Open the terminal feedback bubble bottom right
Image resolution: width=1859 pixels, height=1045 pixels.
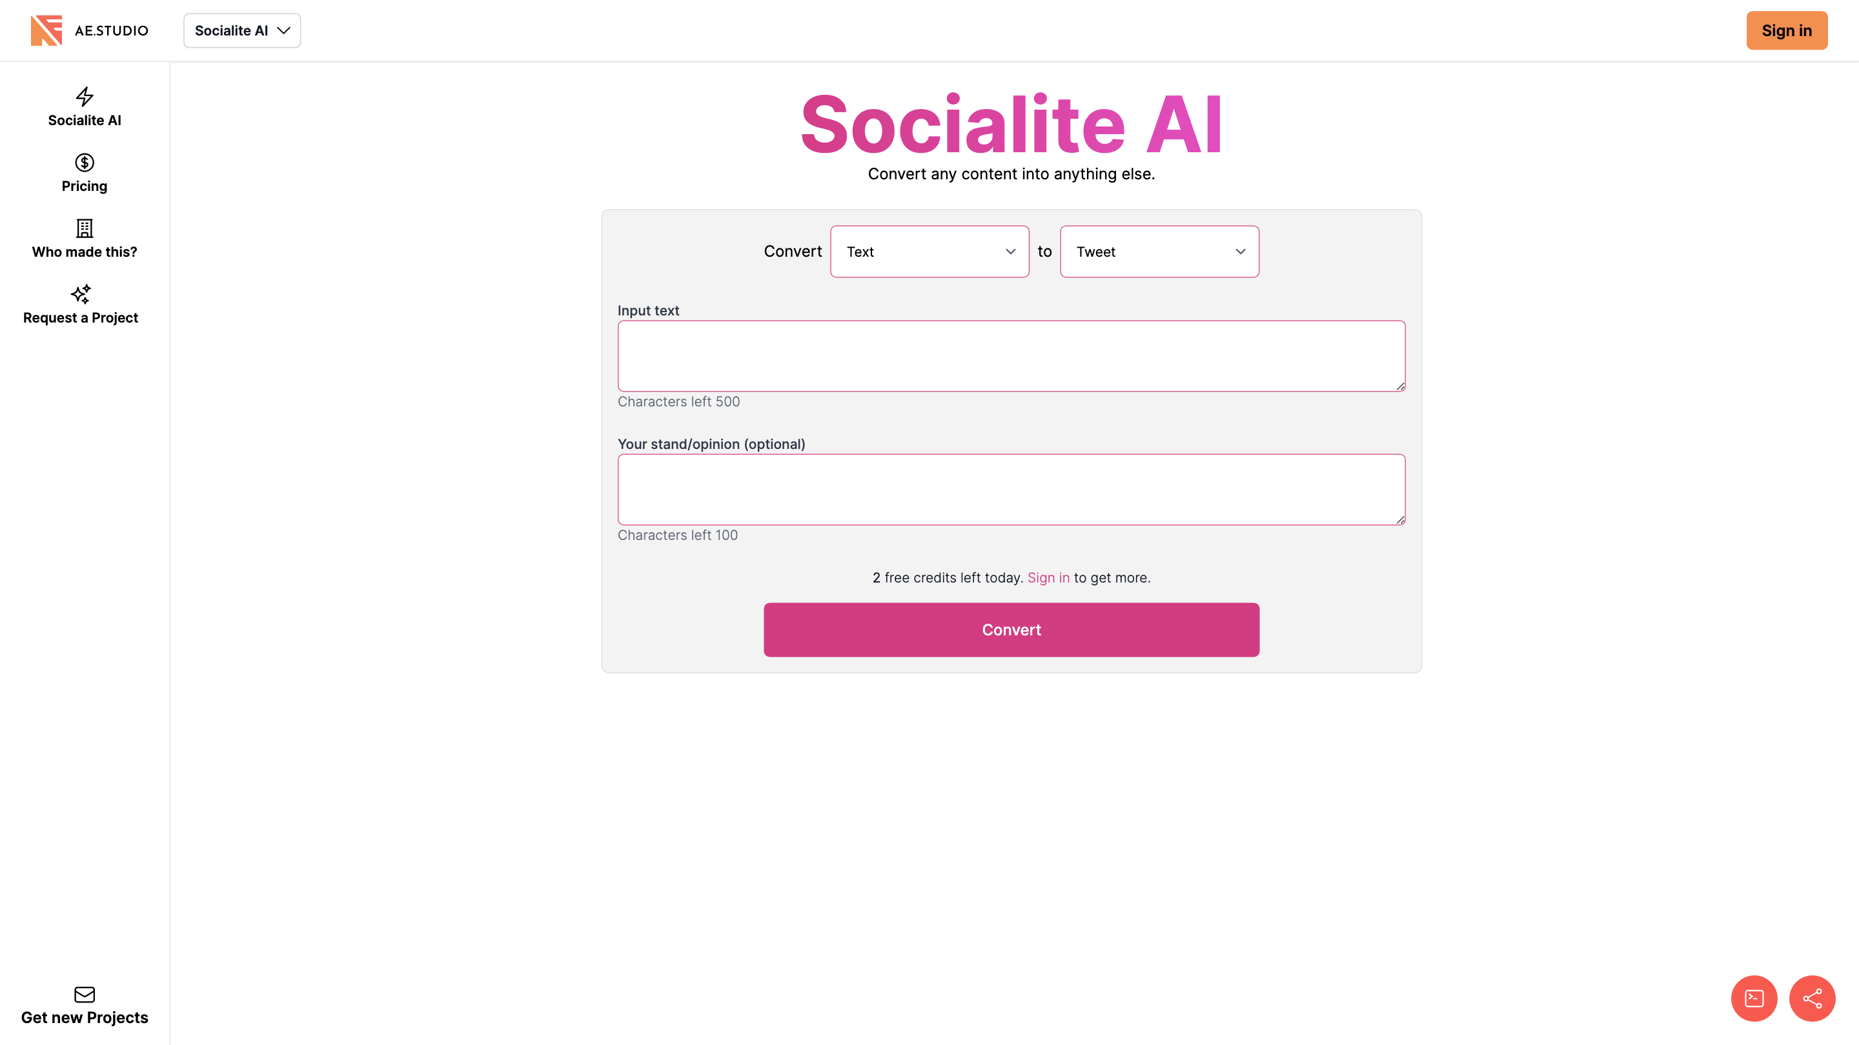[x=1754, y=998]
